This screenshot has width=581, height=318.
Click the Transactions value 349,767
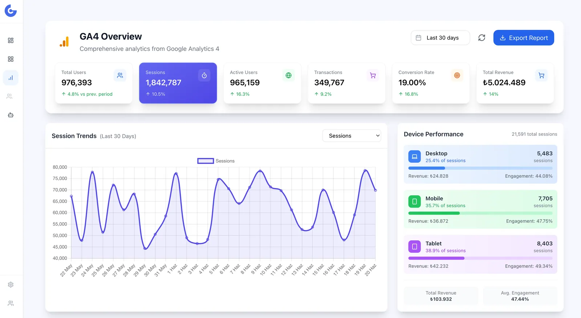click(x=329, y=83)
